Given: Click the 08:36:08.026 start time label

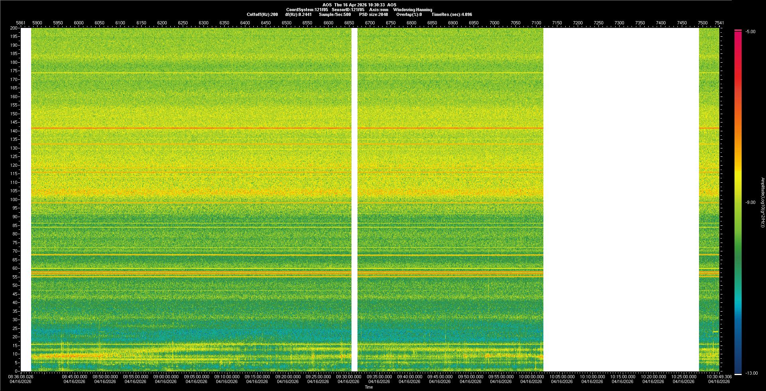Looking at the screenshot, I should pos(21,377).
